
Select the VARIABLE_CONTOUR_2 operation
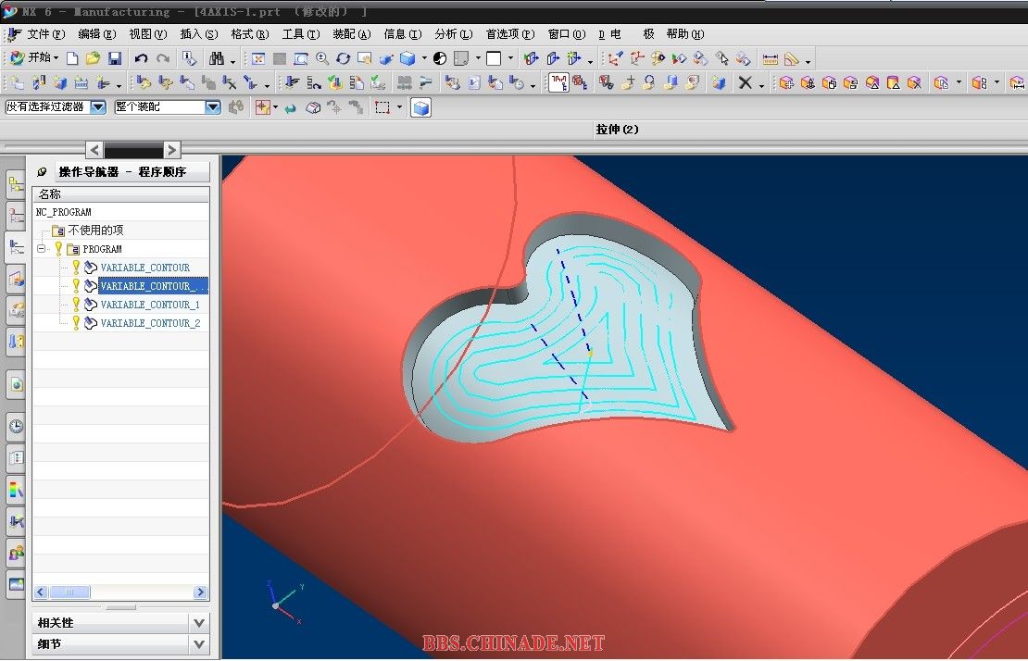[150, 323]
